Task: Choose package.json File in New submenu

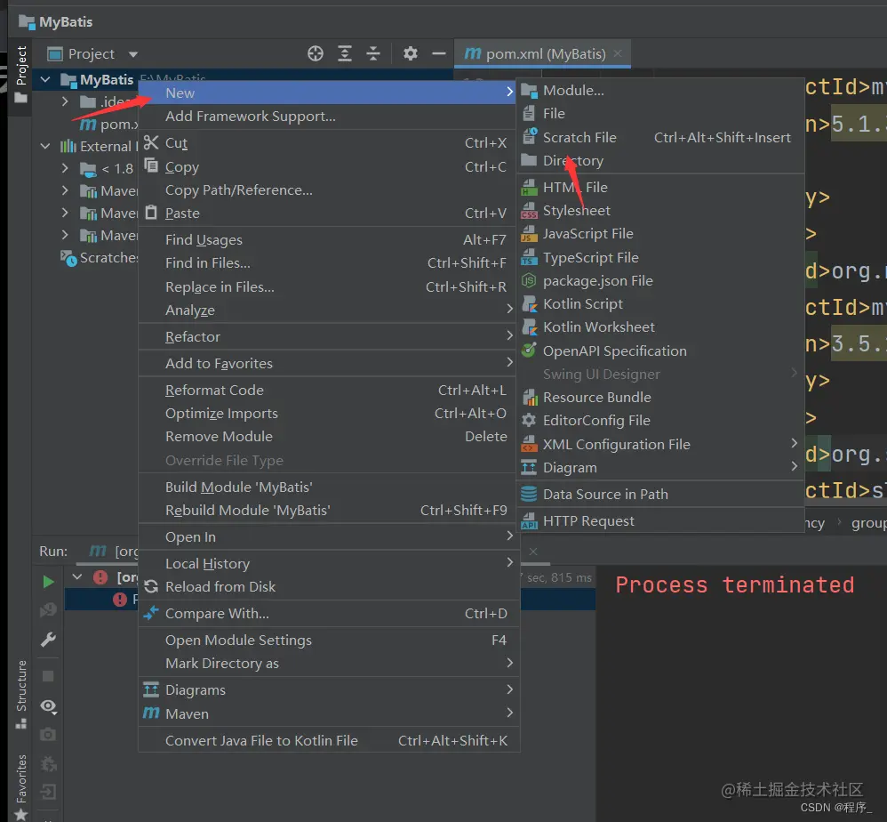Action: pos(660,281)
